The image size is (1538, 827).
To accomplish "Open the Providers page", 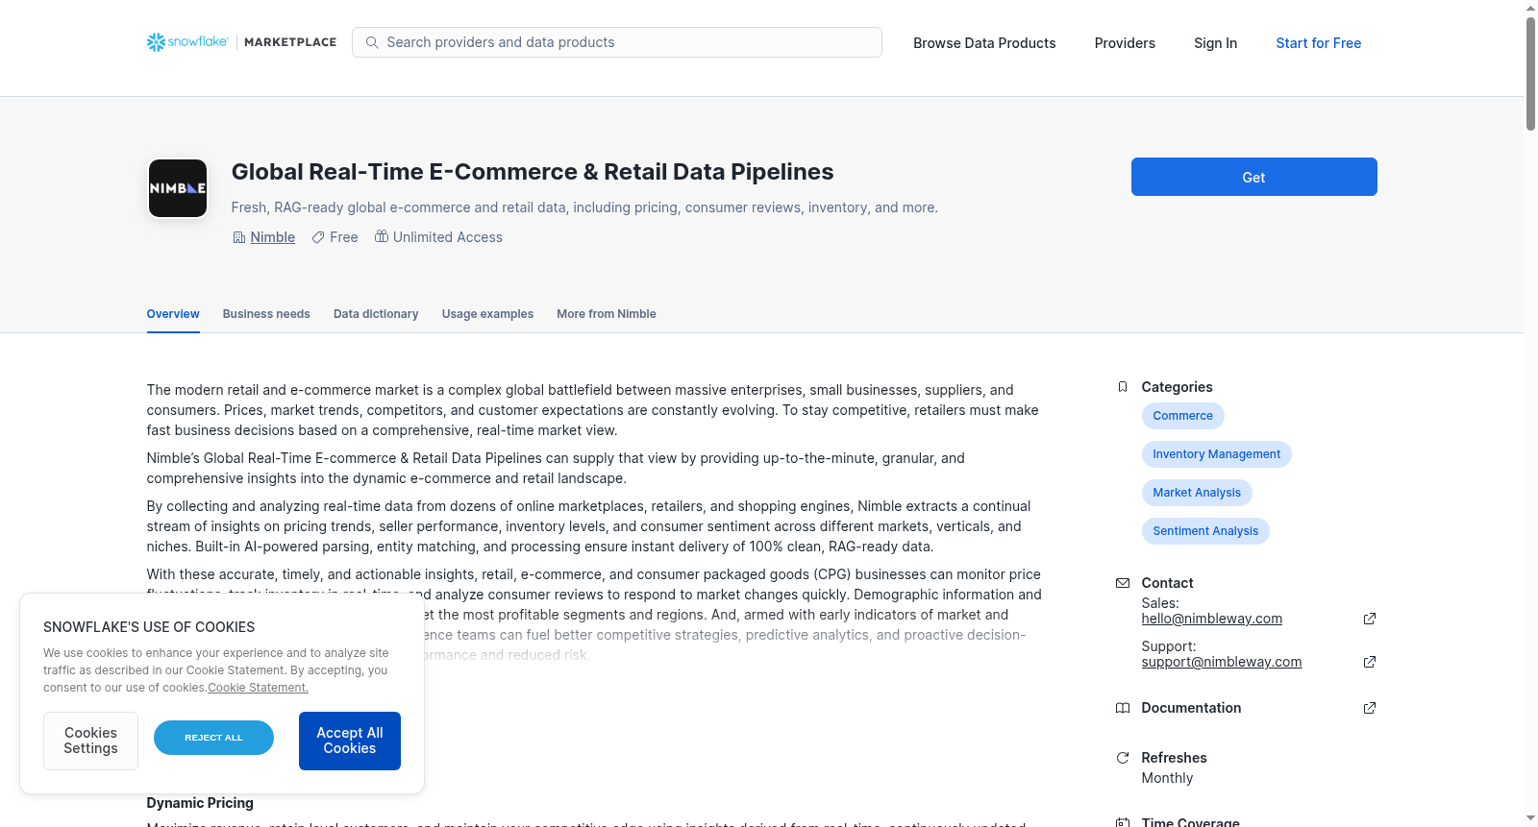I will click(x=1125, y=43).
